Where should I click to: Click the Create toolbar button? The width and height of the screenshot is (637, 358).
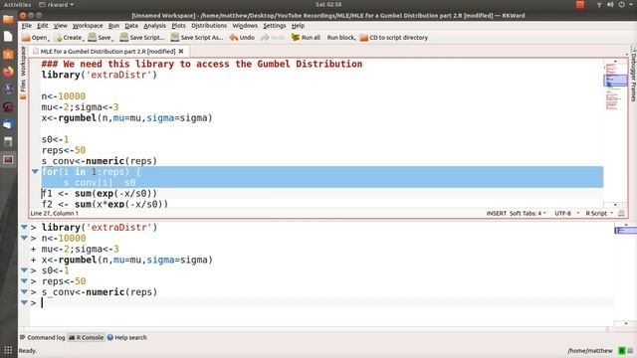[69, 38]
